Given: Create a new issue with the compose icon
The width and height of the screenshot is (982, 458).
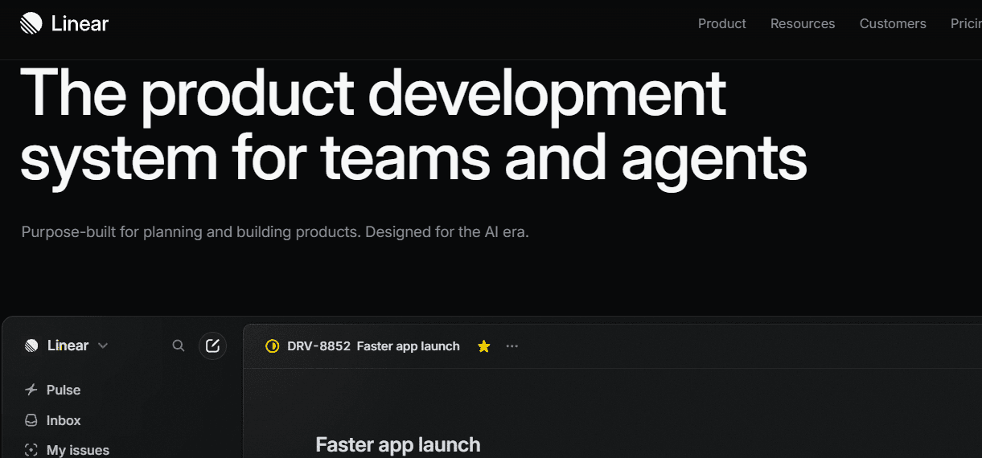Looking at the screenshot, I should (212, 346).
